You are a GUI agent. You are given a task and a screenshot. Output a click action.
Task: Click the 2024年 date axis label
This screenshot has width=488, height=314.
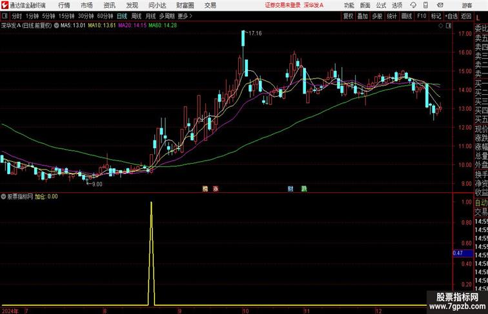click(x=10, y=311)
